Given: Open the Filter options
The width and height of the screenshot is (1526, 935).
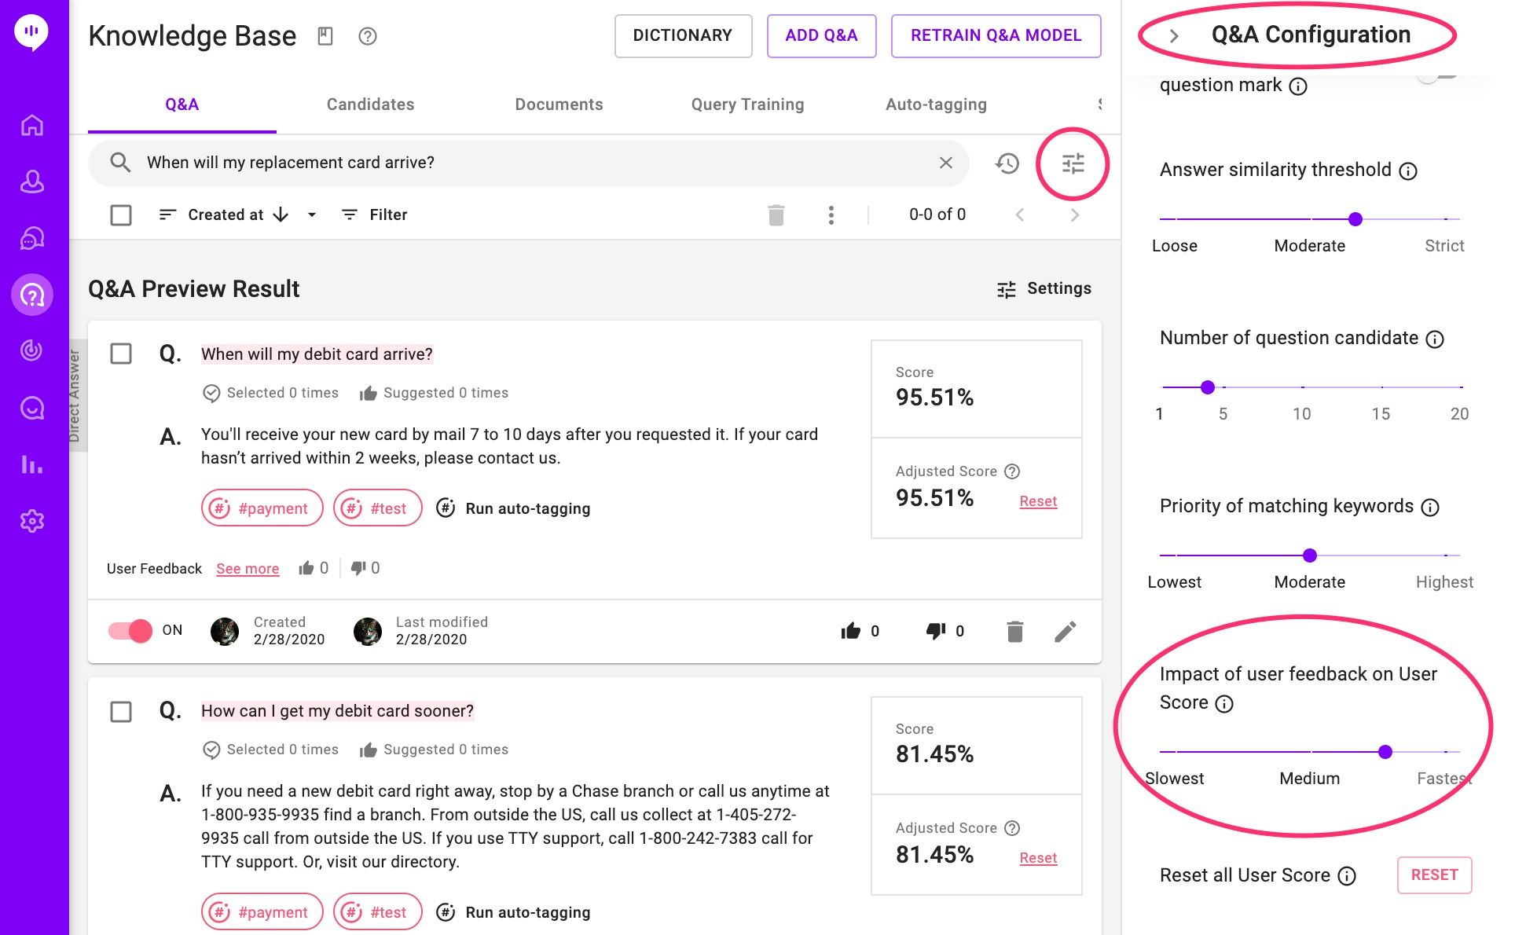Looking at the screenshot, I should coord(375,215).
